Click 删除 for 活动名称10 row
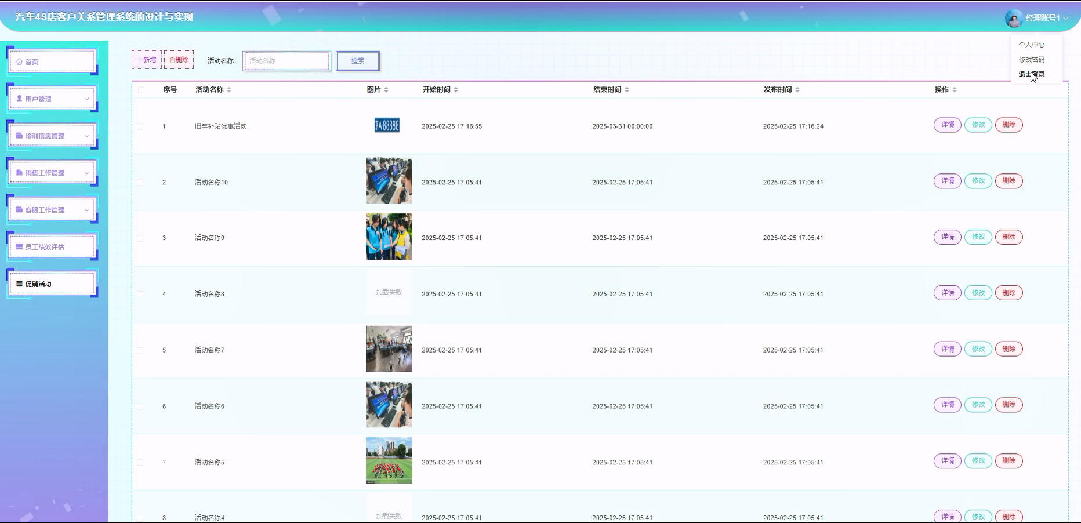This screenshot has width=1081, height=523. 1009,181
